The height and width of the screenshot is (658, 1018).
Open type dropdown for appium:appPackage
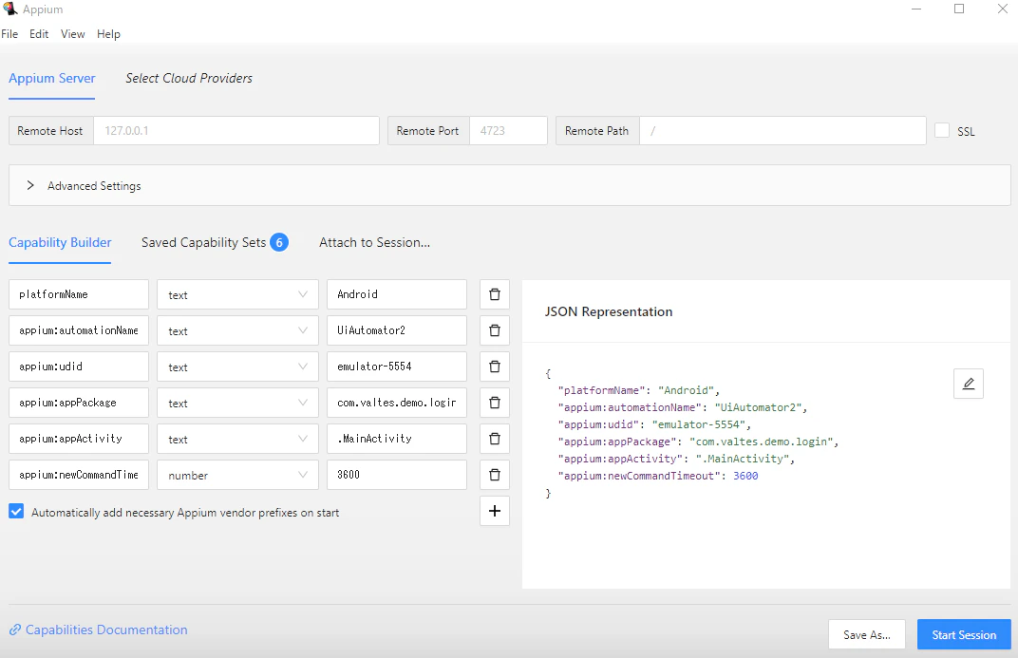[237, 403]
